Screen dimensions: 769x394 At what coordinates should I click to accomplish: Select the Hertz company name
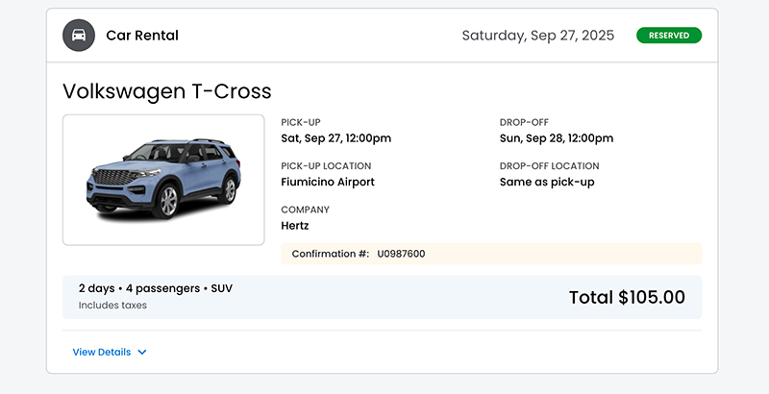pos(295,226)
